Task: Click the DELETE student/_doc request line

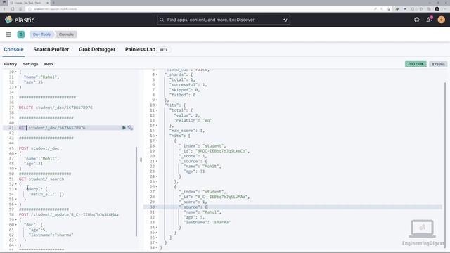Action: 56,108
